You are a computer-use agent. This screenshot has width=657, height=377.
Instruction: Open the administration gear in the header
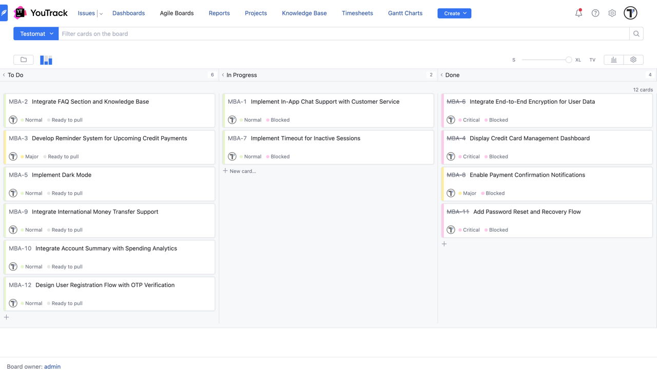coord(612,13)
